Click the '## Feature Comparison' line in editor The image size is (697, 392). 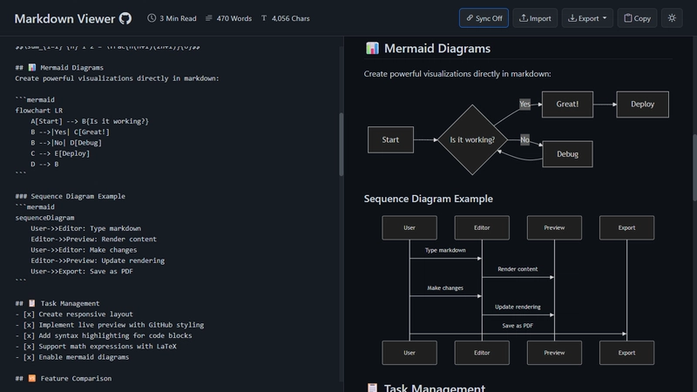pyautogui.click(x=64, y=378)
